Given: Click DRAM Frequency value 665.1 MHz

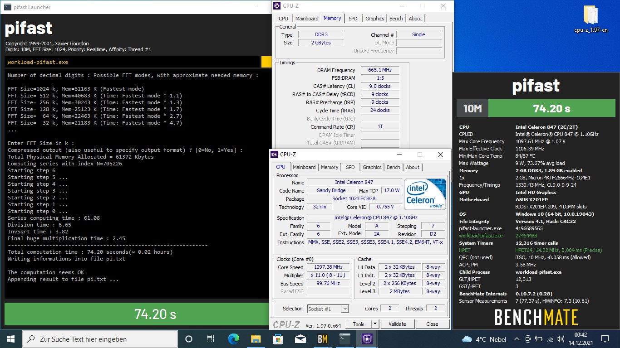Looking at the screenshot, I should (x=380, y=70).
